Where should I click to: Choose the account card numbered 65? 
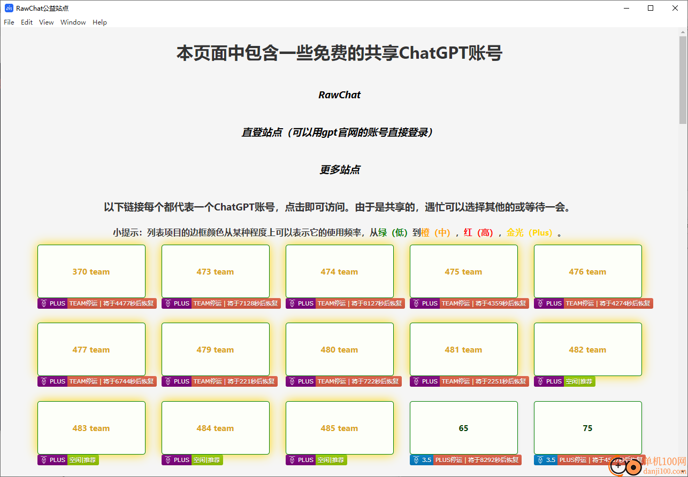click(x=464, y=428)
